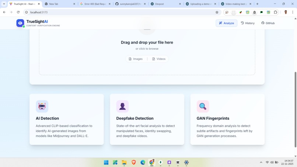This screenshot has height=167, width=297.
Task: Bookmark this page with the star icon
Action: click(x=217, y=12)
